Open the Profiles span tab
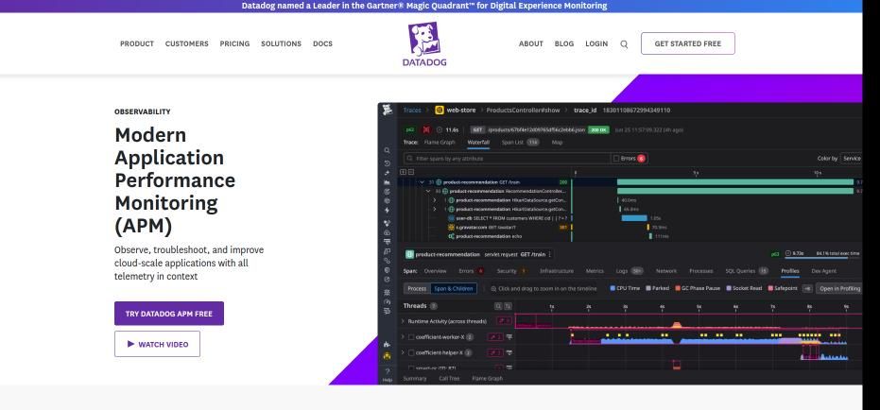The image size is (880, 410). point(790,271)
